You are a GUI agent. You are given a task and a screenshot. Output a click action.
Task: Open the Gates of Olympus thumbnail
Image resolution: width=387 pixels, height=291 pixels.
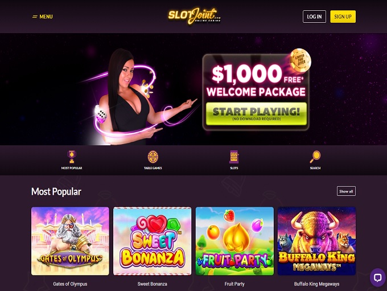click(x=70, y=241)
